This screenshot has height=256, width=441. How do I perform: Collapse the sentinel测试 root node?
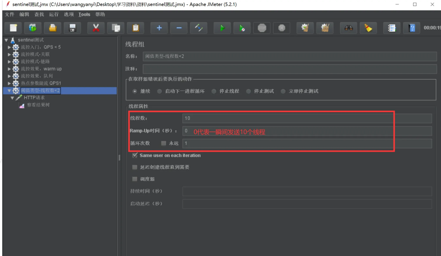point(6,40)
